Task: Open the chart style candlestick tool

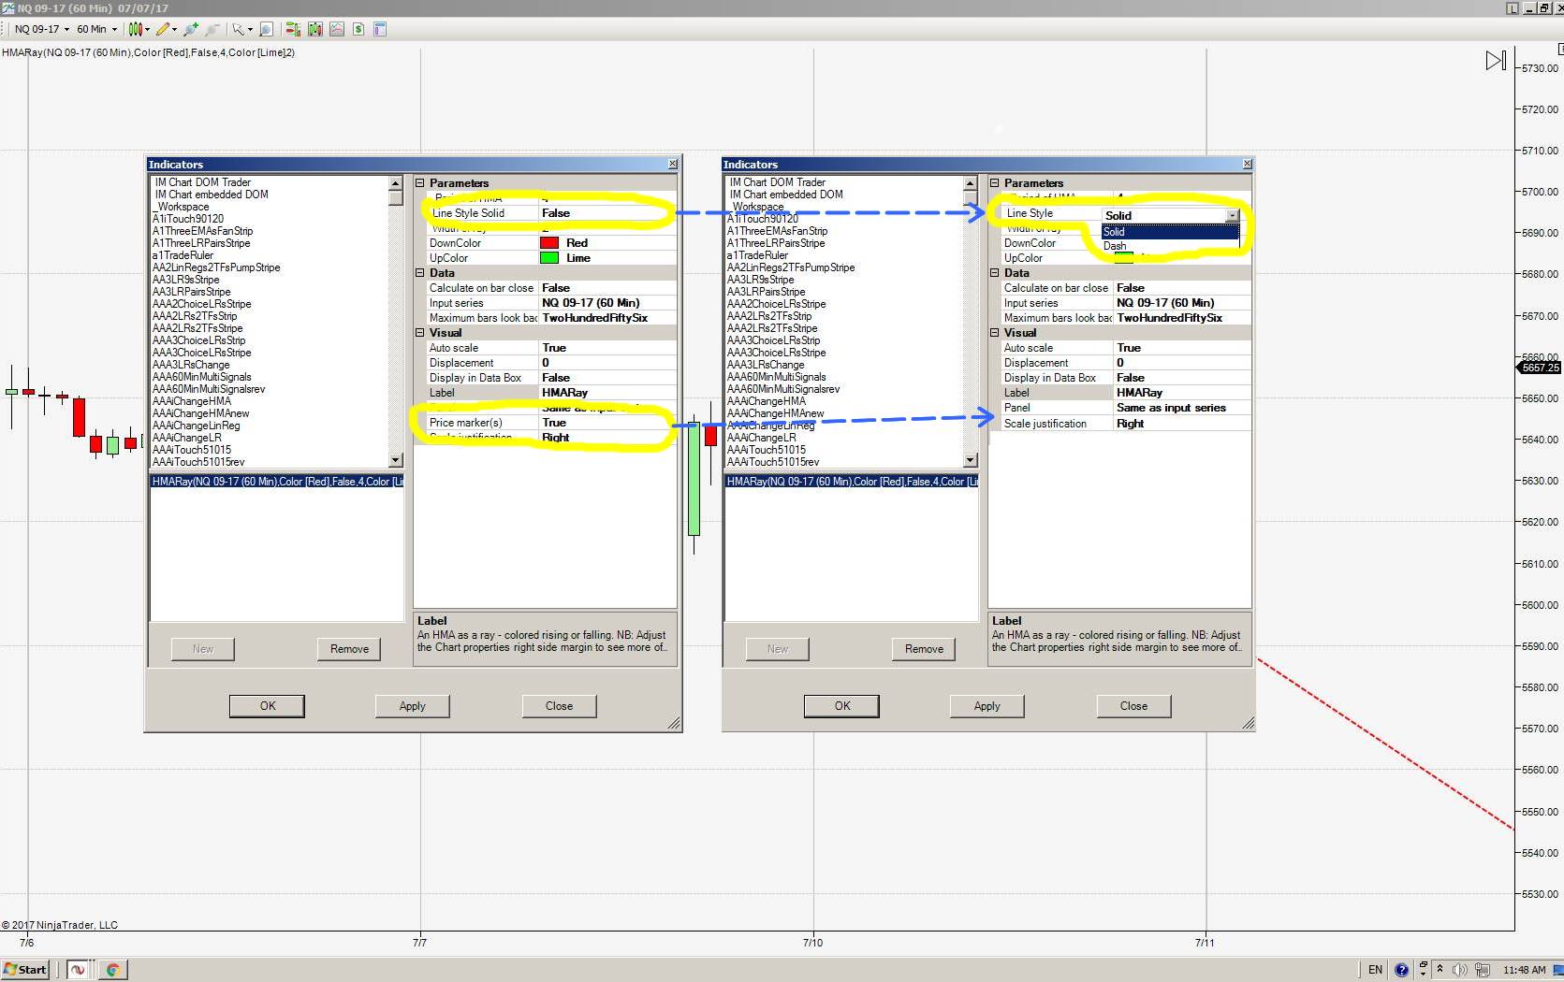Action: pyautogui.click(x=136, y=29)
